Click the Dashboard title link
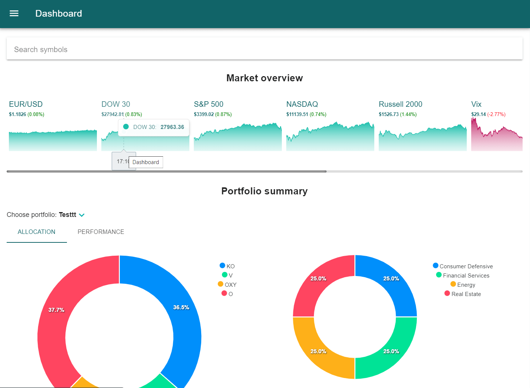Screen dimensions: 530x388 (58, 13)
